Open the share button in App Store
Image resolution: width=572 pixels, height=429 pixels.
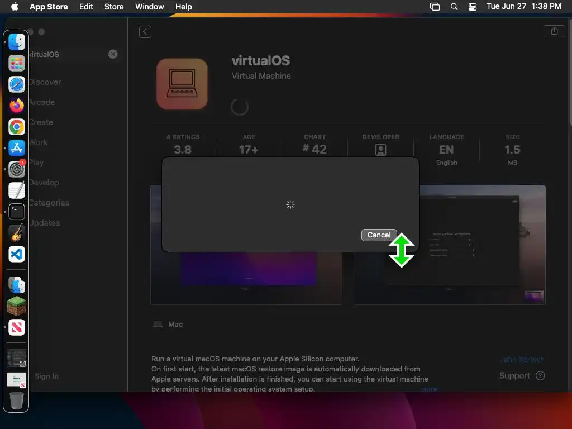point(554,31)
